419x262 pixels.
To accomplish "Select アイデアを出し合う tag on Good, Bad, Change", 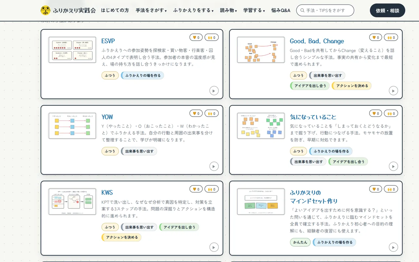I will tap(310, 86).
